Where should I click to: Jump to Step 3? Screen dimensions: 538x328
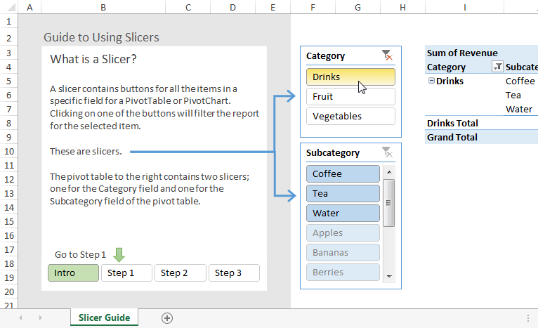234,273
